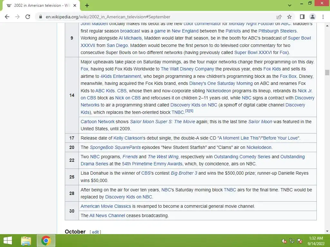Screen dimensions: 330x247
Task: Follow the Super Bowl XXXVI link
Action: coord(253,52)
